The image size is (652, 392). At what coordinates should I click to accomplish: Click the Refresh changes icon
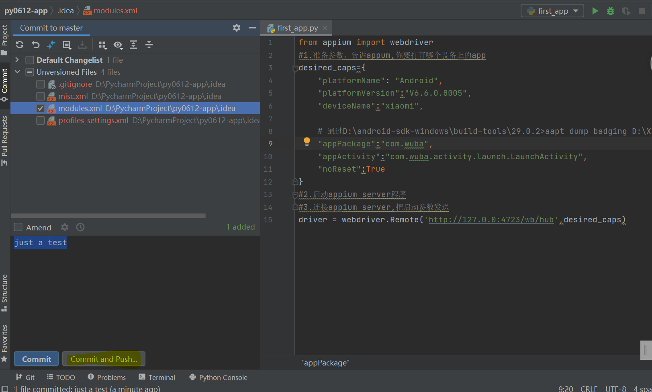pyautogui.click(x=20, y=45)
